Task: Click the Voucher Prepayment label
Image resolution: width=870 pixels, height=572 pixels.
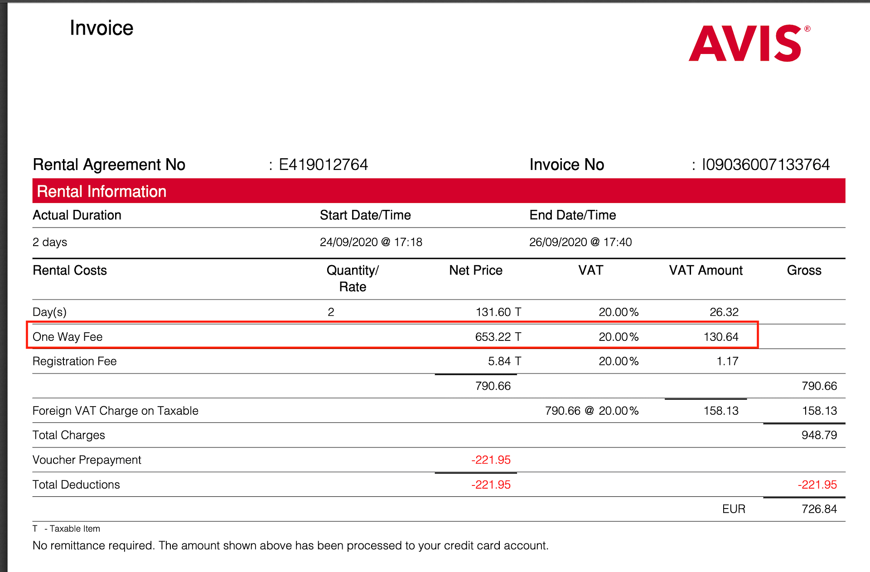Action: (x=87, y=460)
